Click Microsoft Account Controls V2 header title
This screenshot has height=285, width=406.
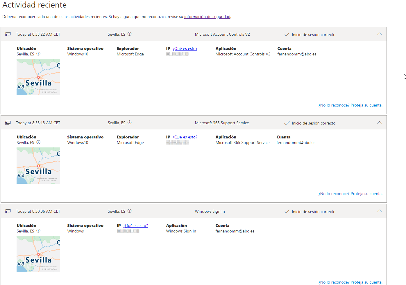pyautogui.click(x=222, y=34)
